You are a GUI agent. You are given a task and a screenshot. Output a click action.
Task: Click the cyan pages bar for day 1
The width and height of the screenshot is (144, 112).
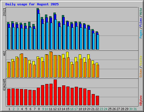[x=9, y=38]
